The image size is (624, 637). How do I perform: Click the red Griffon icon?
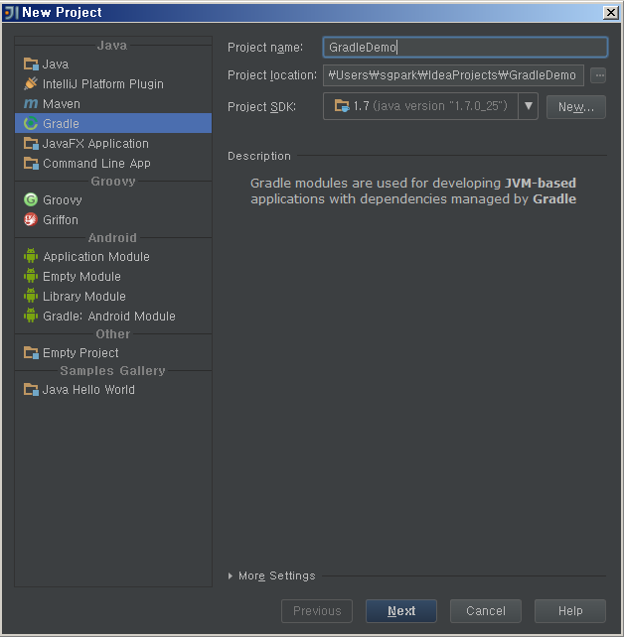point(31,219)
